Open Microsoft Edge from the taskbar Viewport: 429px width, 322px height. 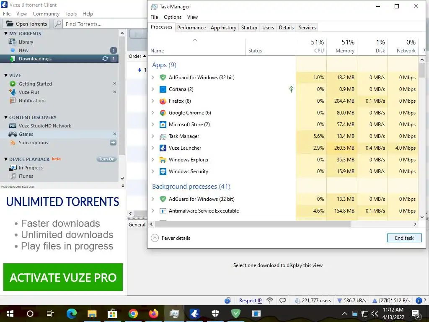pyautogui.click(x=71, y=314)
